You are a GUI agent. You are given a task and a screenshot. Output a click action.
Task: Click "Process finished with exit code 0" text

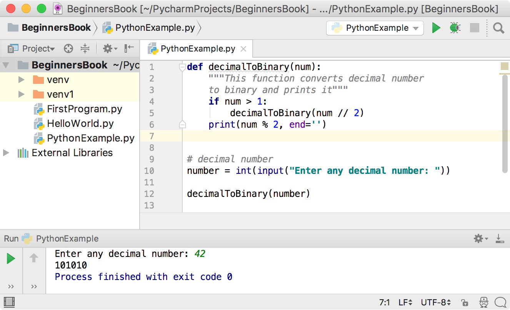(143, 277)
